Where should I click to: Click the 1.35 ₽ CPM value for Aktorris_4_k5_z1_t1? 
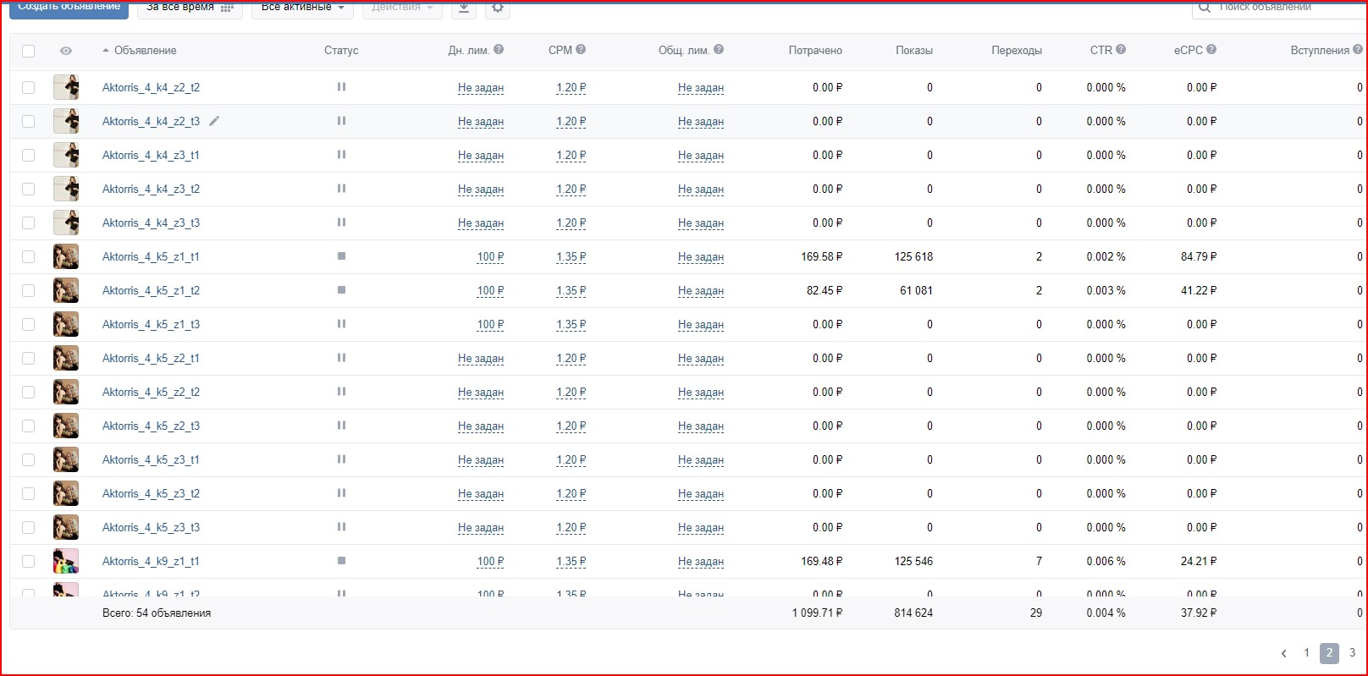click(x=571, y=256)
